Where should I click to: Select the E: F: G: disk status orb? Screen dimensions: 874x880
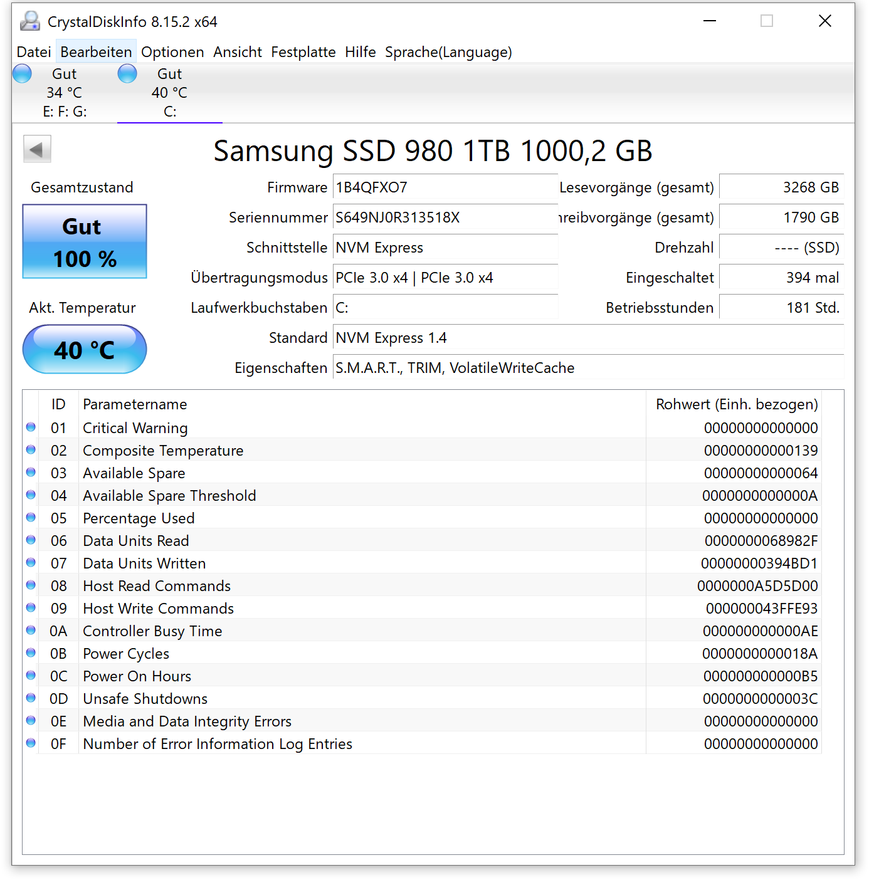coord(22,73)
